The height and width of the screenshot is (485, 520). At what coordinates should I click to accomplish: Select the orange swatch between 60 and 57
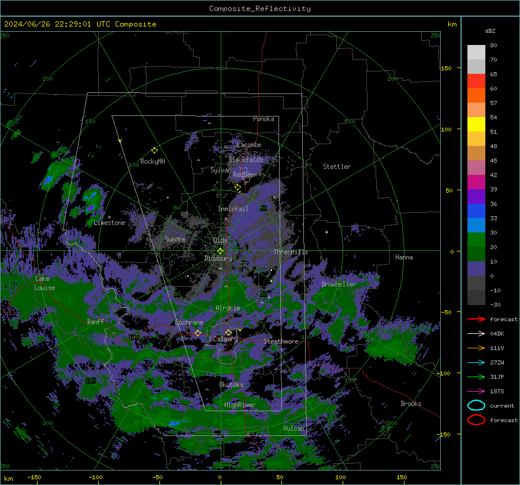(x=476, y=95)
